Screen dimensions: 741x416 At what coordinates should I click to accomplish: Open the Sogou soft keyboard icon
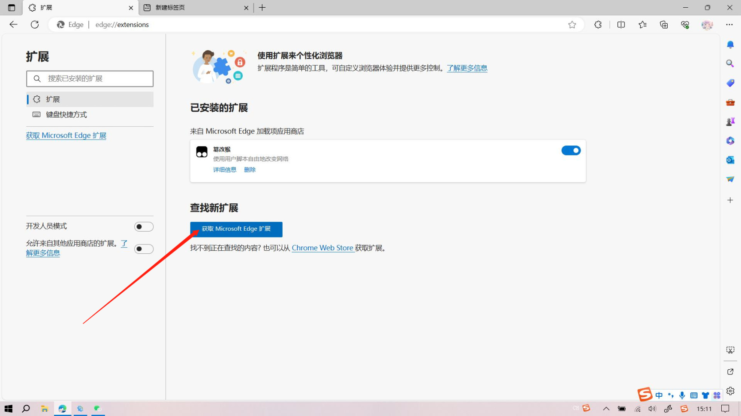click(x=694, y=395)
